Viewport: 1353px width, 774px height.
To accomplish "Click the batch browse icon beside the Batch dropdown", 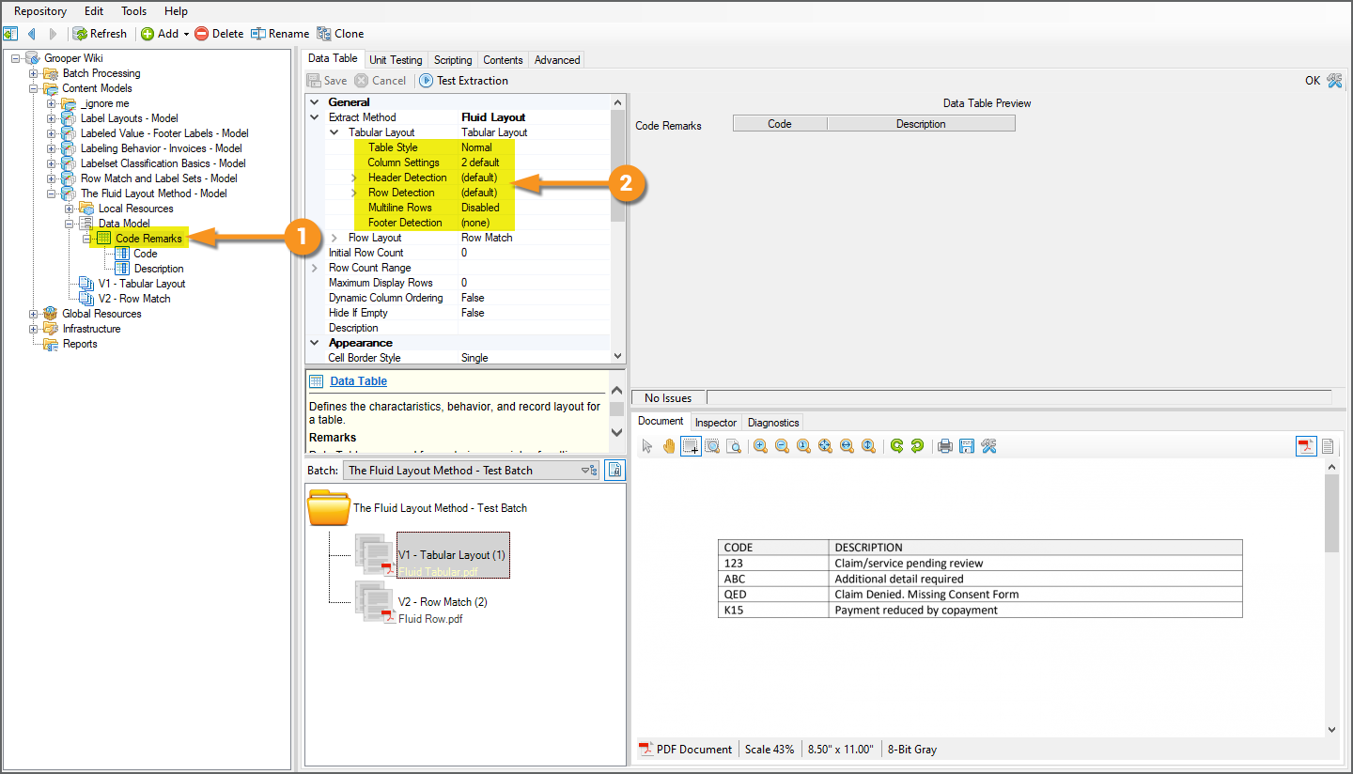I will pos(614,470).
